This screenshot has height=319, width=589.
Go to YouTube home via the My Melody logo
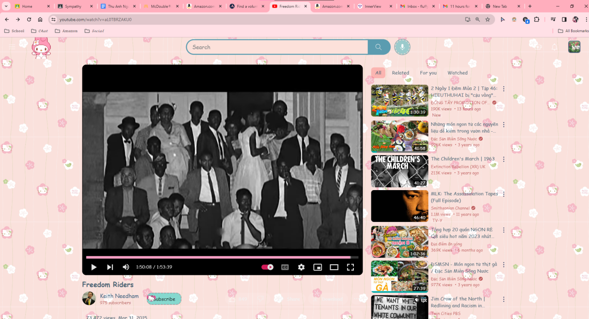click(41, 48)
